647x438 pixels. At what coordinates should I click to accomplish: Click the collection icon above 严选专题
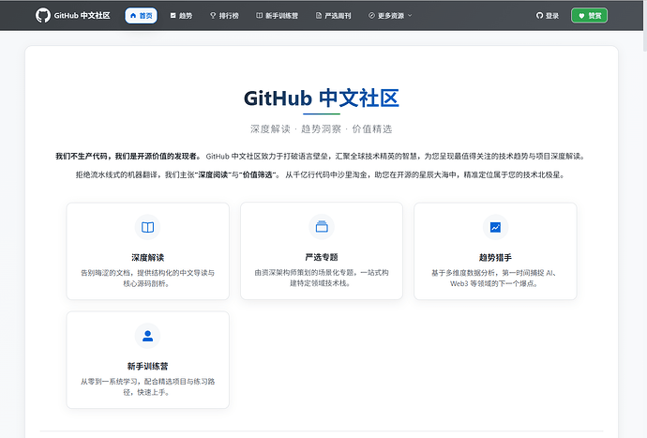322,227
